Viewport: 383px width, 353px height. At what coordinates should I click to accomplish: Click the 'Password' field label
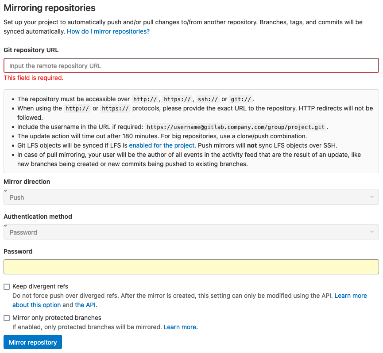tap(18, 251)
